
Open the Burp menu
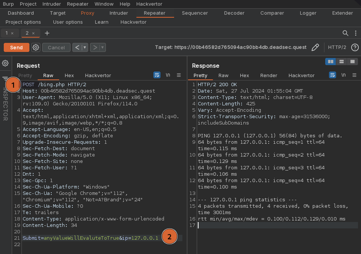click(x=8, y=4)
